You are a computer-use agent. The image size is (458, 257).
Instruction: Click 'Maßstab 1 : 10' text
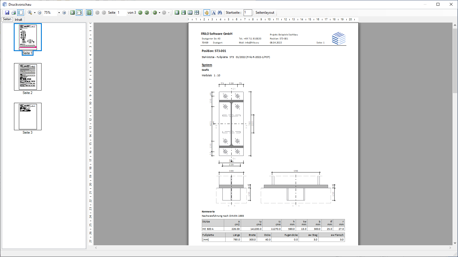click(x=211, y=75)
